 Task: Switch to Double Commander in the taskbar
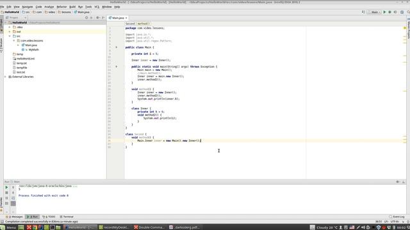pos(149,227)
